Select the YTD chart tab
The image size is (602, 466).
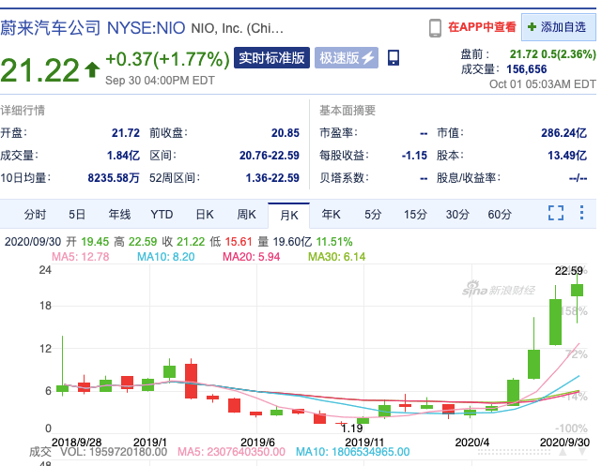(162, 214)
